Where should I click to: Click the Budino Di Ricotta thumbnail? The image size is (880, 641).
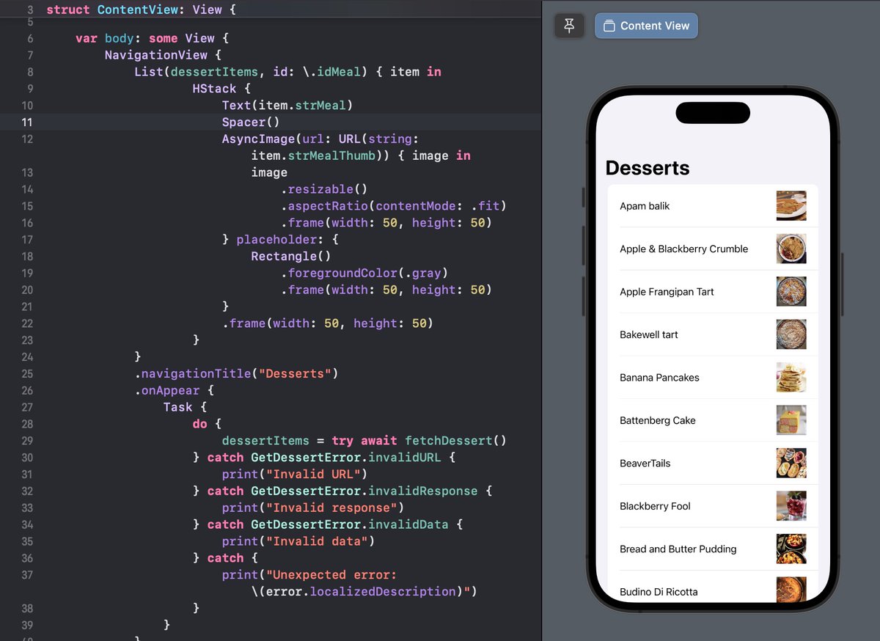coord(791,590)
